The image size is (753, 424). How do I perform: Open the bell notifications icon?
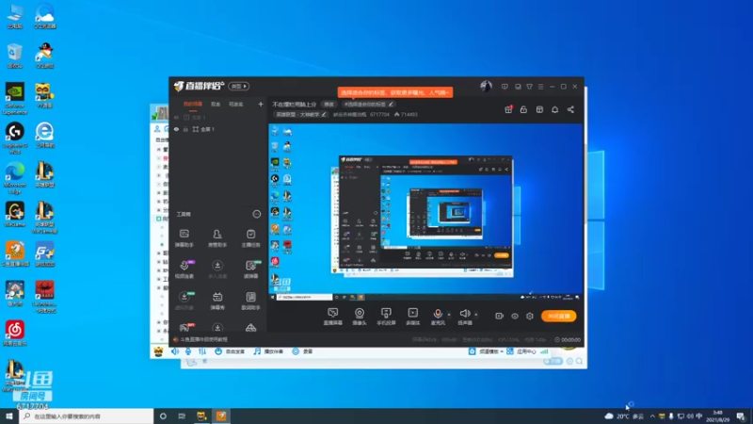click(x=554, y=109)
